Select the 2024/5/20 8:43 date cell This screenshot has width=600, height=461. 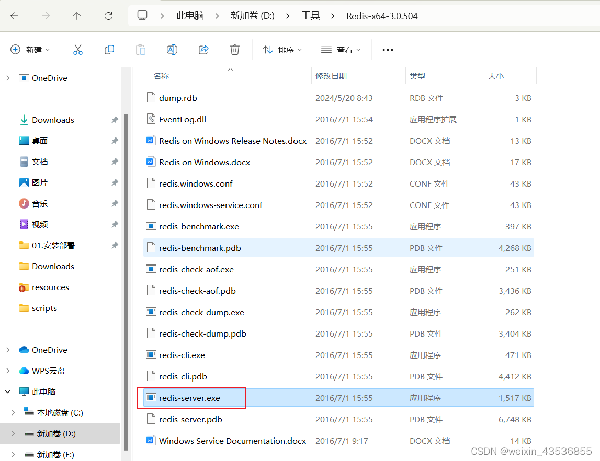click(344, 98)
